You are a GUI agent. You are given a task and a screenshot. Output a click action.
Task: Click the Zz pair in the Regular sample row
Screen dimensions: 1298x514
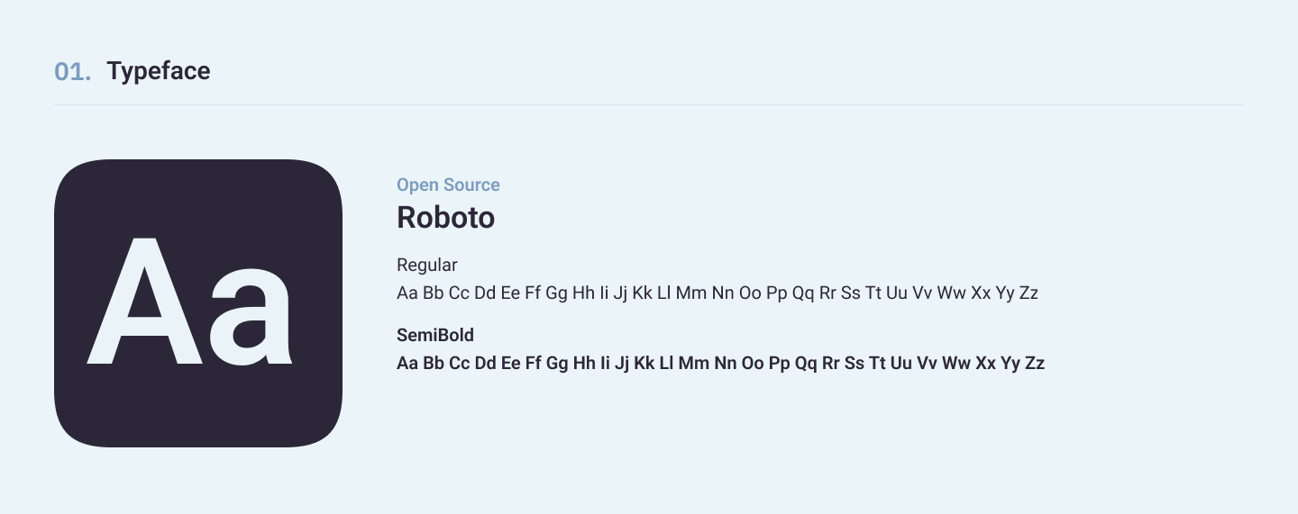[x=1028, y=293]
